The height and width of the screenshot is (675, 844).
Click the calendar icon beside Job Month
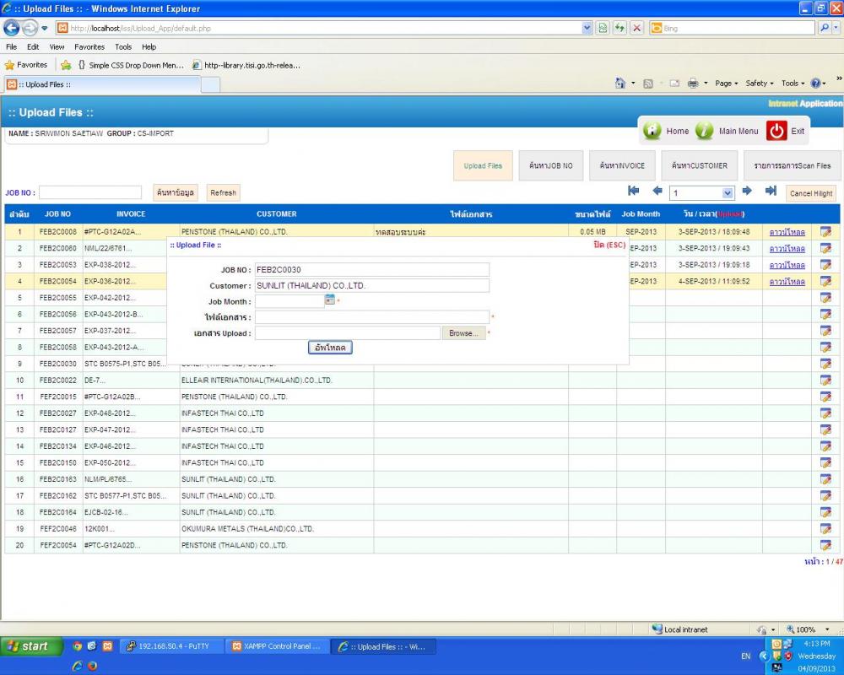pyautogui.click(x=330, y=300)
